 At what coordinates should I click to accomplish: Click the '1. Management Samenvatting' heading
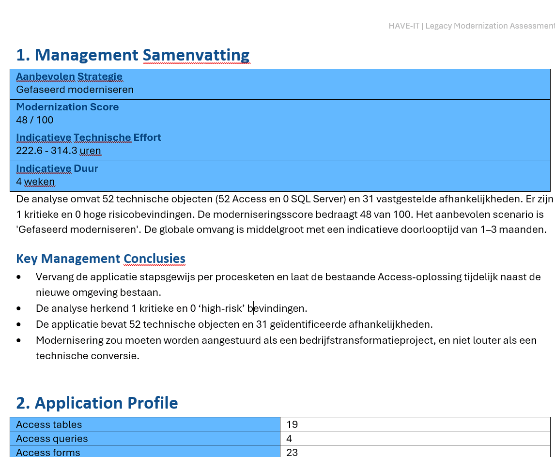(x=133, y=55)
